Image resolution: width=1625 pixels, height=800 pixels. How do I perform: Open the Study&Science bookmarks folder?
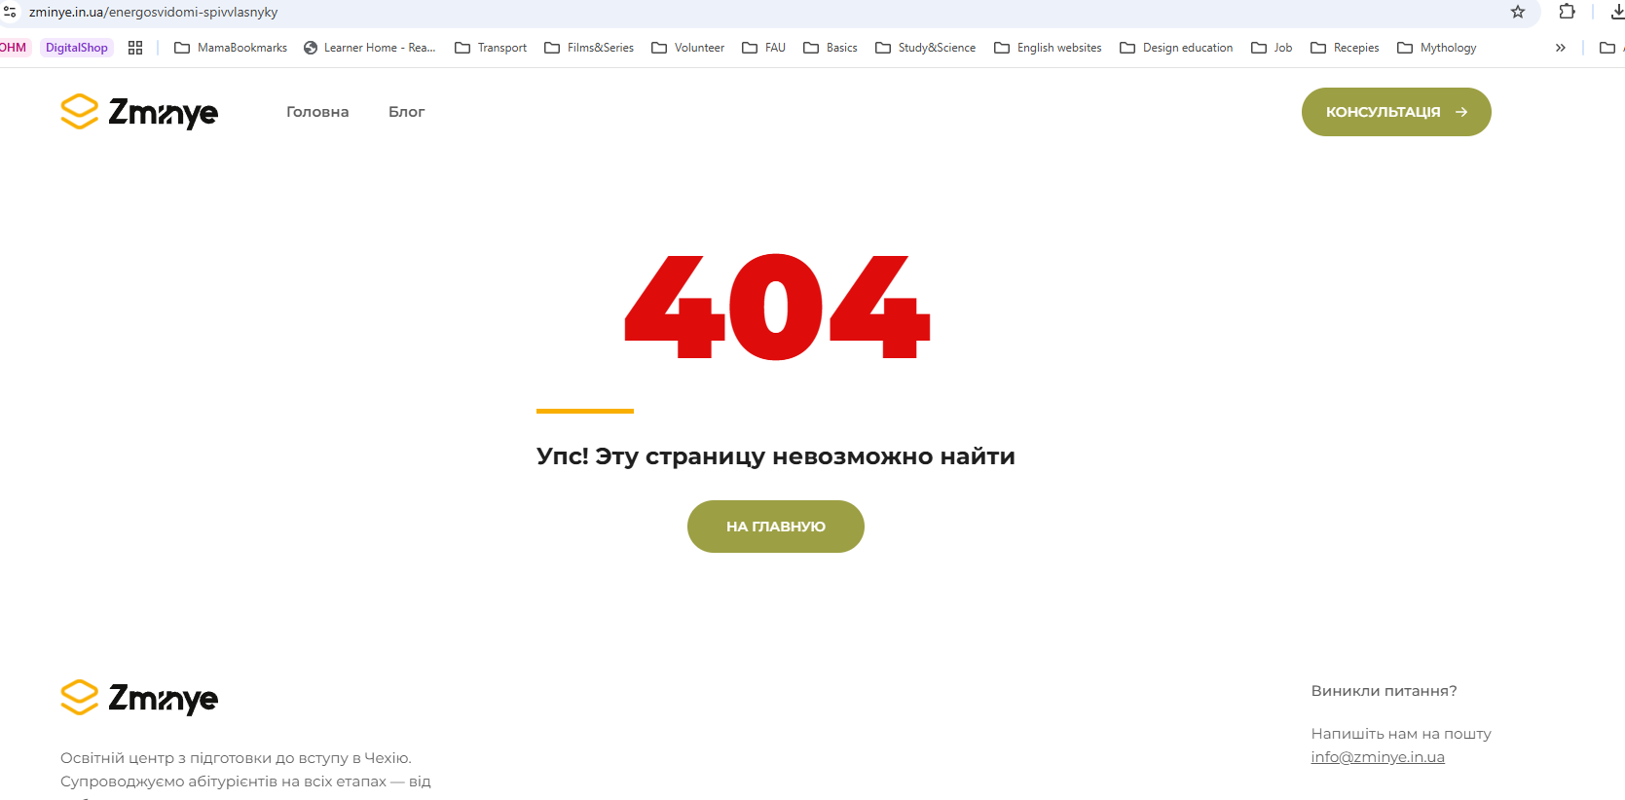[x=926, y=48]
